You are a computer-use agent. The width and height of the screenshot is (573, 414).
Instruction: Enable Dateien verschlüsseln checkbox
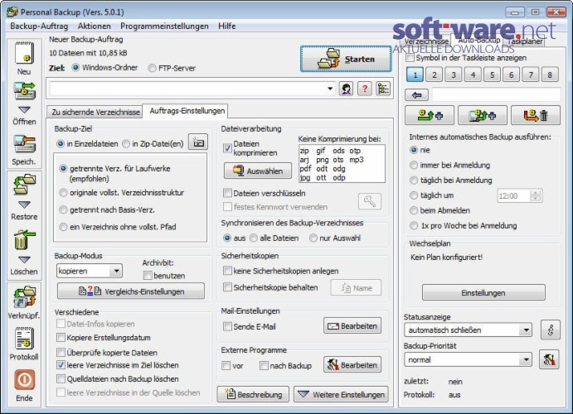click(x=227, y=193)
